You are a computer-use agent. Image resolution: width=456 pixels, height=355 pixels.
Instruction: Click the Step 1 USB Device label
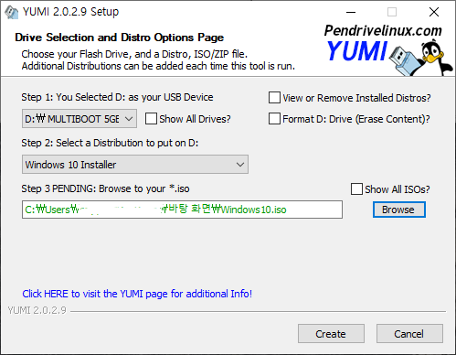click(x=117, y=97)
